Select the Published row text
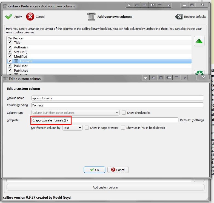Screen dimensions: 214x203 click(21, 70)
